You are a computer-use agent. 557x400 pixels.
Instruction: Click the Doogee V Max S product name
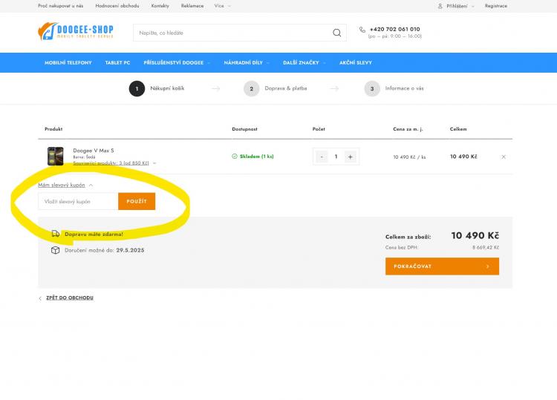pyautogui.click(x=94, y=151)
